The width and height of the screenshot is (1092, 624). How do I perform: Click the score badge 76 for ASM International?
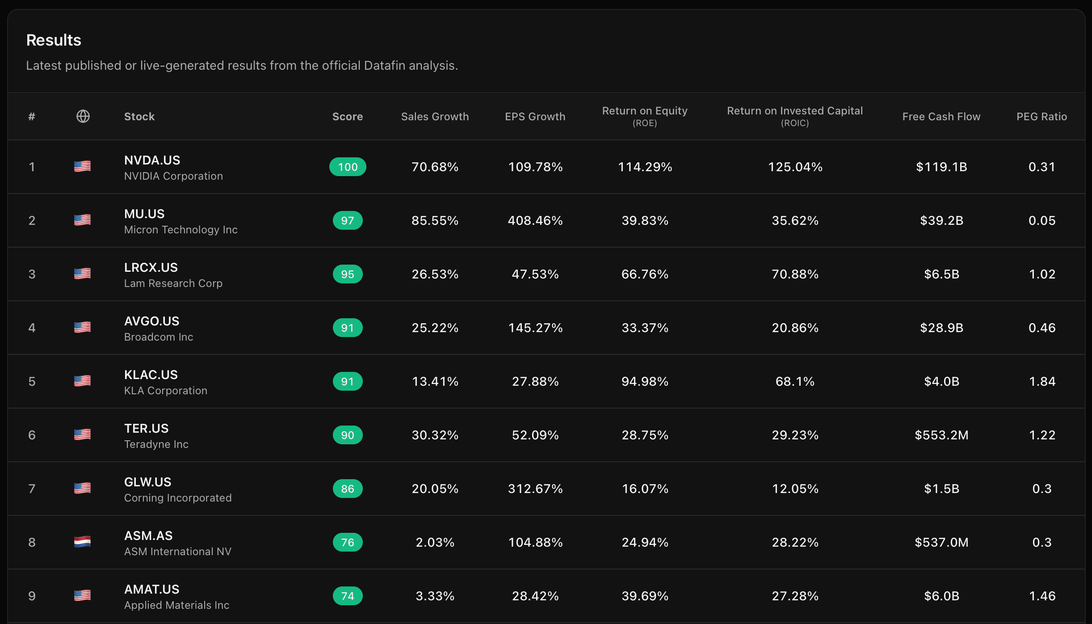[348, 542]
